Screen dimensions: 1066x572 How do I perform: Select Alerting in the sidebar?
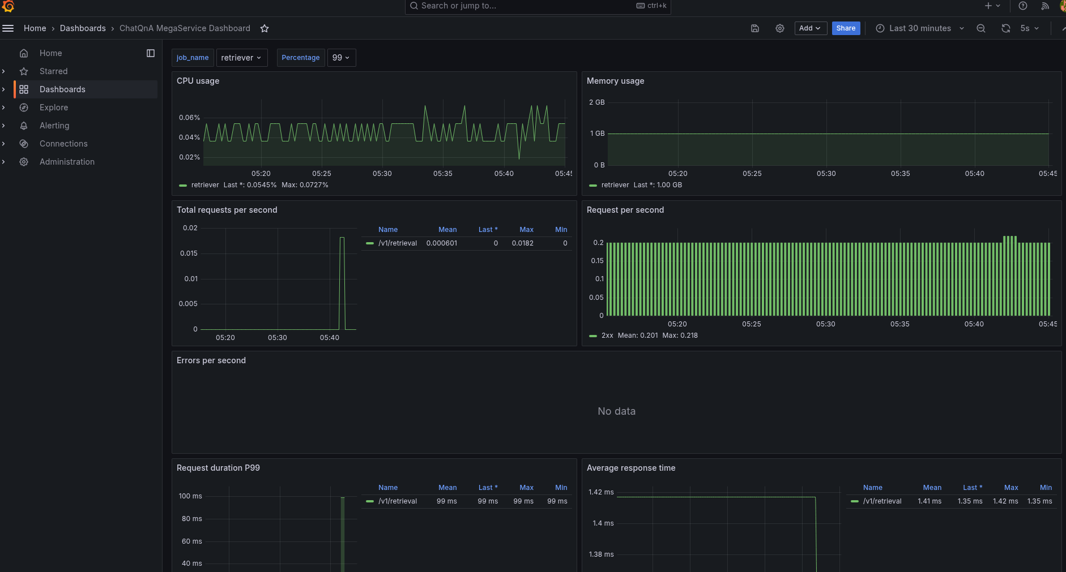point(54,126)
